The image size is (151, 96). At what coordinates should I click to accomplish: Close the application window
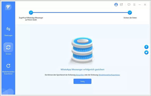click(145, 5)
